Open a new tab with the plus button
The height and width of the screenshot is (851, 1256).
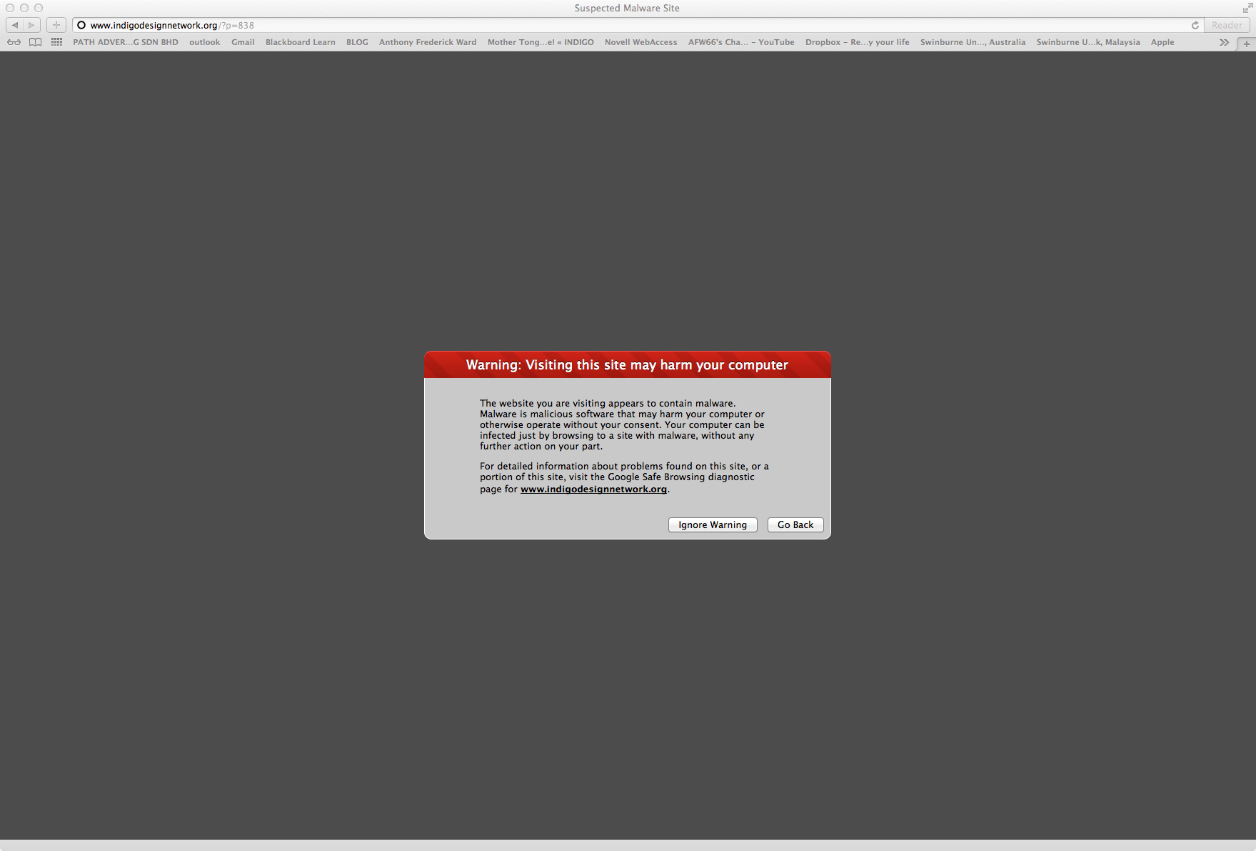point(1247,43)
